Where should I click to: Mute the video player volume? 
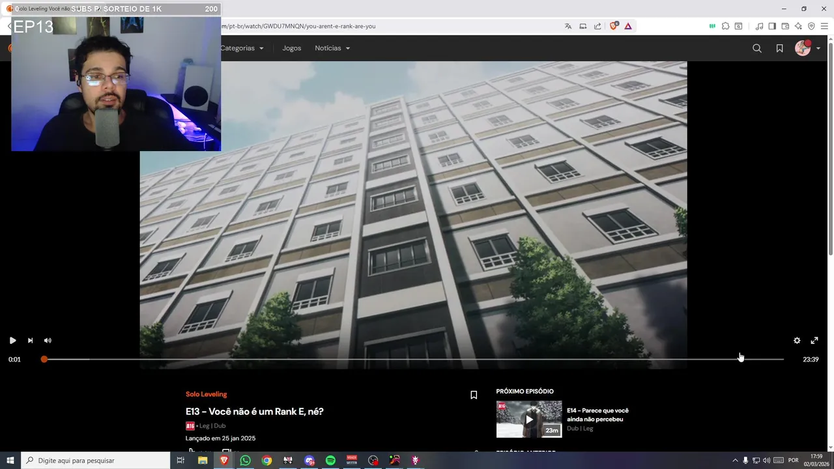pos(48,340)
